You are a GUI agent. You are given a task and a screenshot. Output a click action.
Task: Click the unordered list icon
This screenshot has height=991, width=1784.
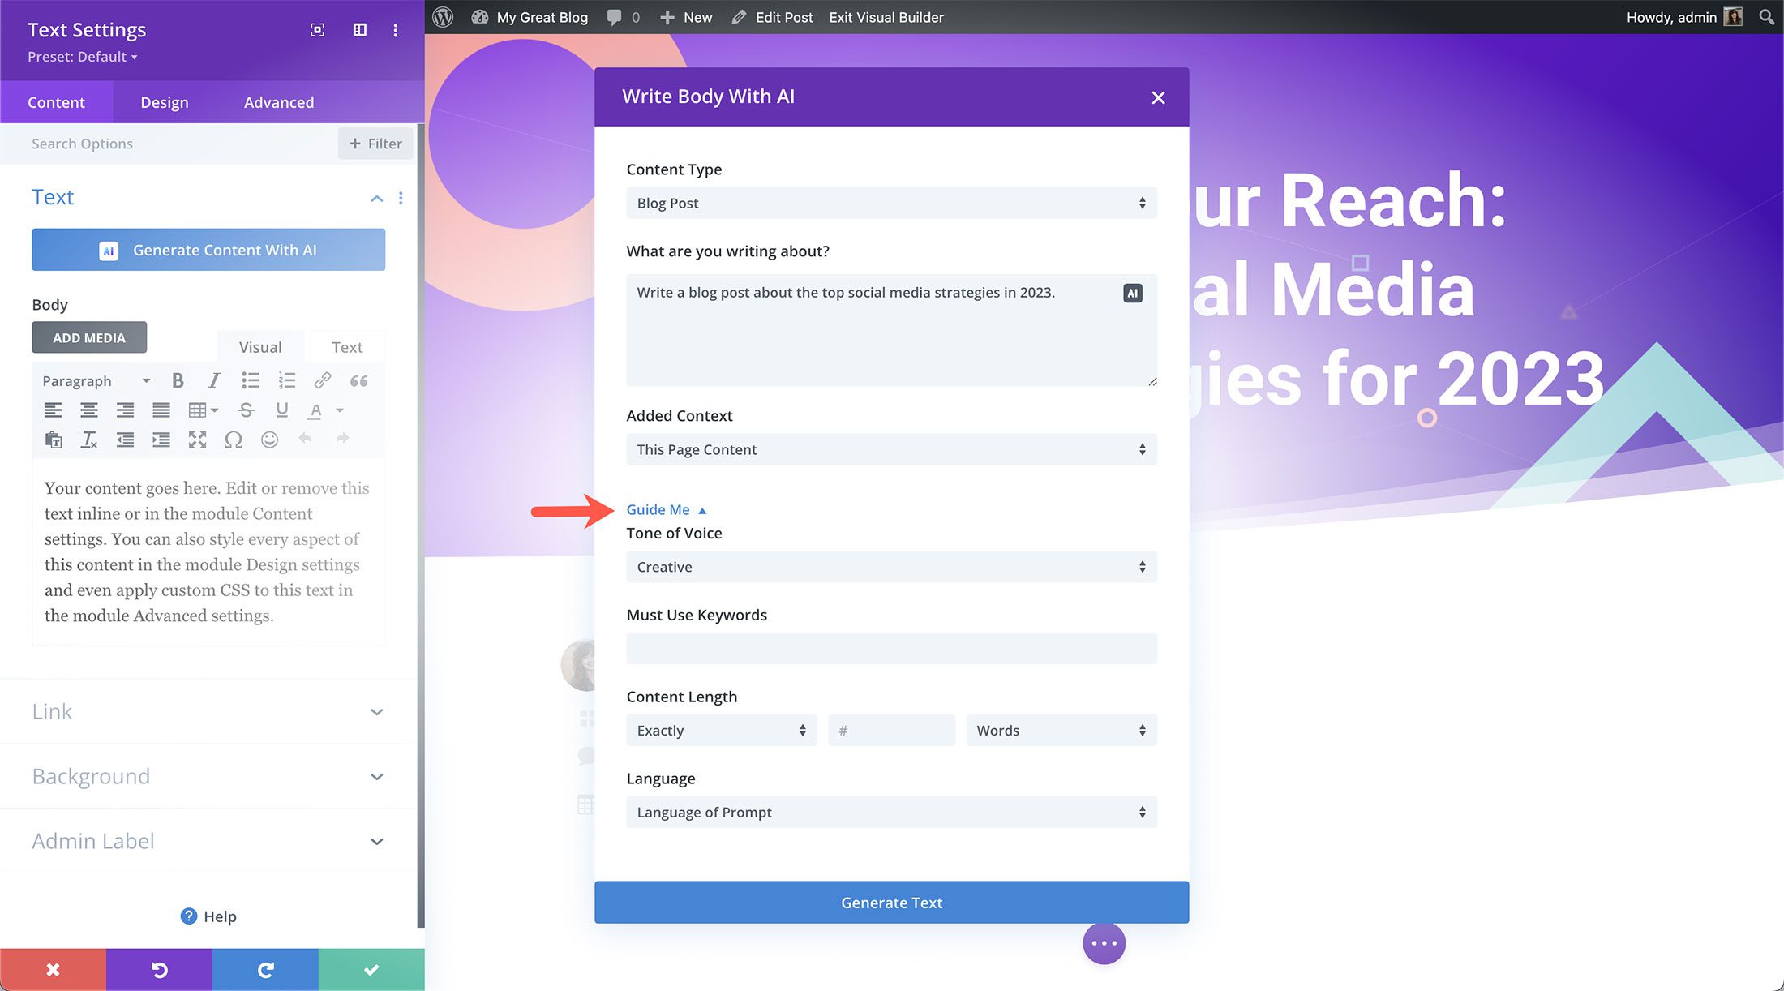[249, 381]
